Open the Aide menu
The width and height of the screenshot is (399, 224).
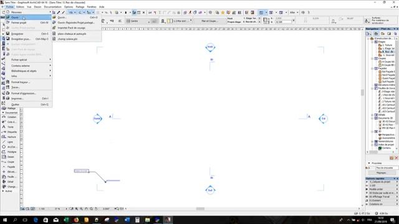click(102, 7)
